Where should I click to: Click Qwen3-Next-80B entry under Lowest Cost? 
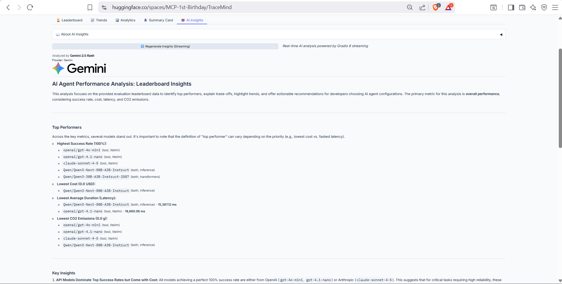click(96, 191)
